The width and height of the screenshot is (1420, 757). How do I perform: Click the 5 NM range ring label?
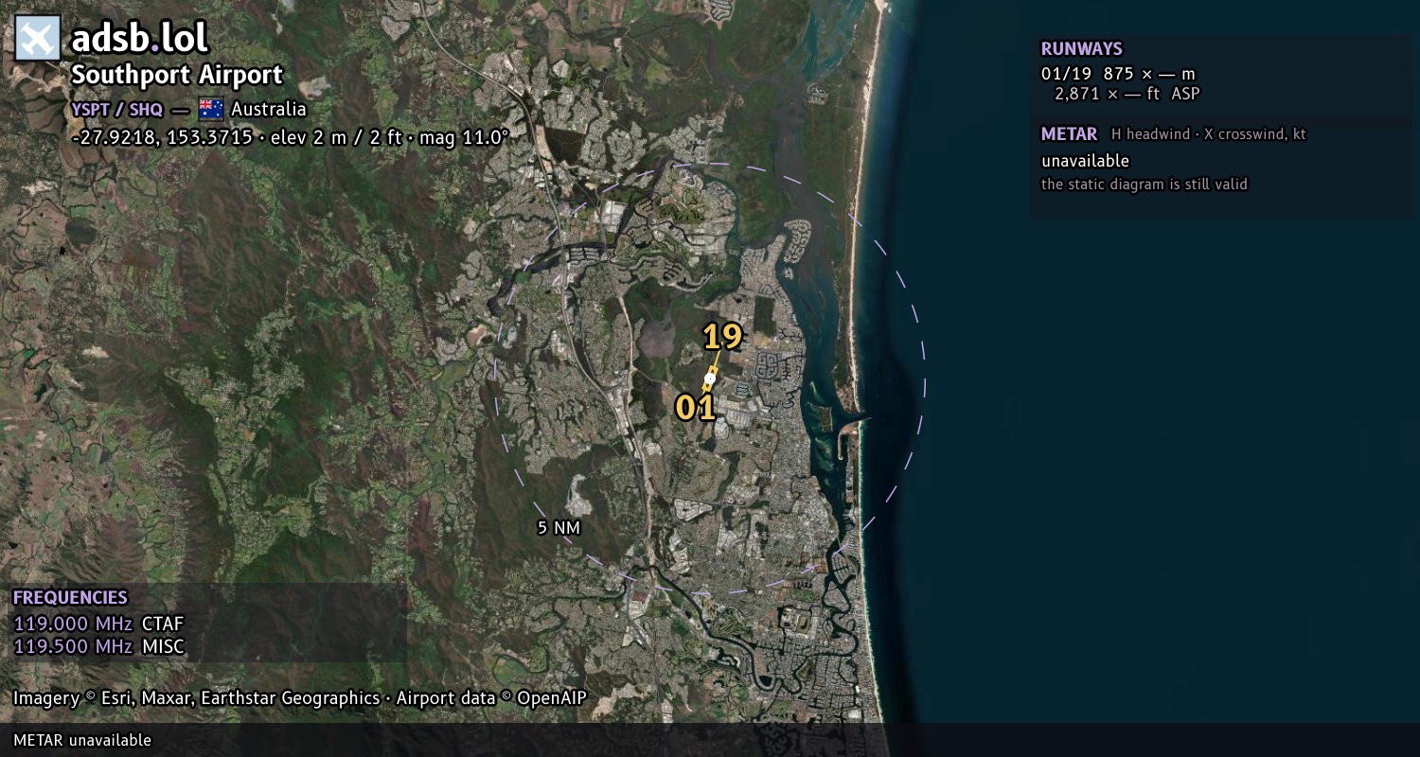[559, 528]
